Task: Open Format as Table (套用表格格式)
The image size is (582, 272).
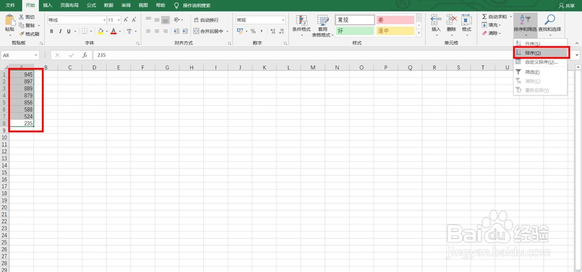Action: [323, 25]
